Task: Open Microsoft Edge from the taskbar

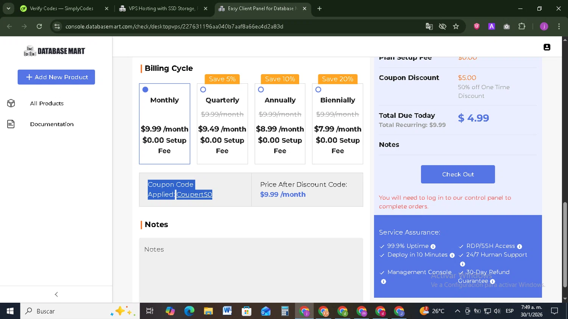Action: [x=189, y=311]
